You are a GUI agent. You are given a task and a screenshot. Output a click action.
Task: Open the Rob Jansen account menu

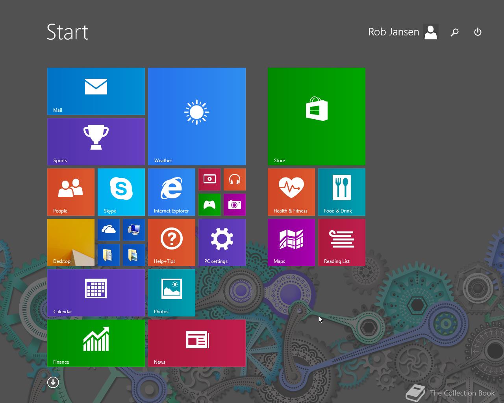click(x=403, y=32)
